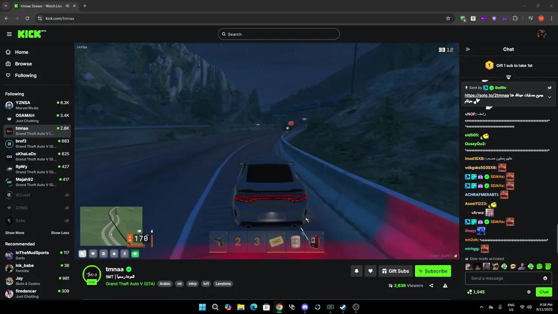Image resolution: width=558 pixels, height=314 pixels.
Task: Insert the first emote in quick emote row
Action: pyautogui.click(x=469, y=266)
